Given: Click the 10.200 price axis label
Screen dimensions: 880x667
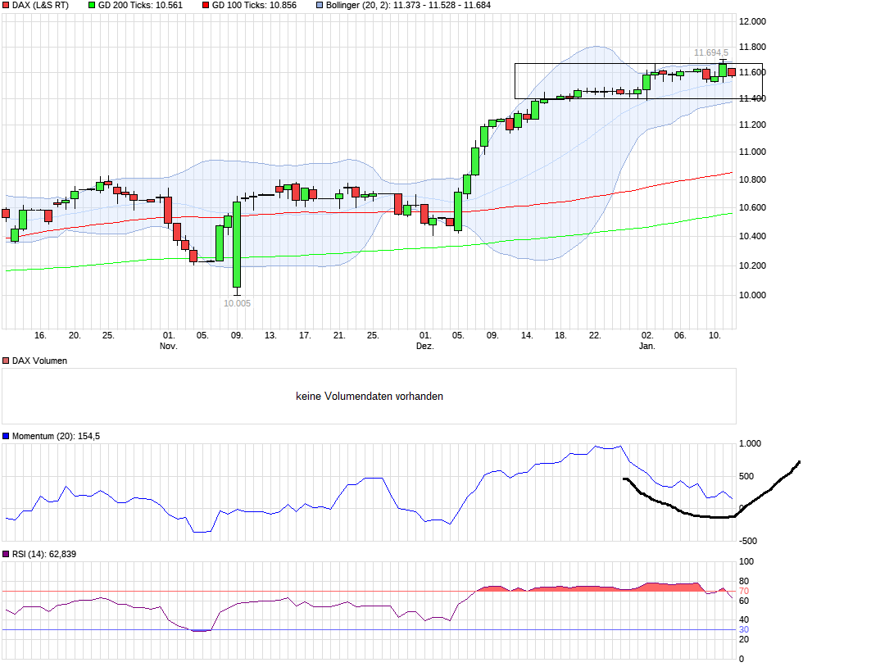Looking at the screenshot, I should click(x=752, y=265).
